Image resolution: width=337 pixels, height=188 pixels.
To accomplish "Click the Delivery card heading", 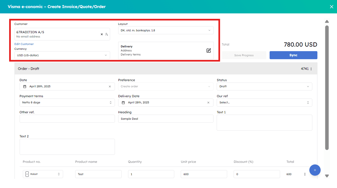I will [x=126, y=46].
